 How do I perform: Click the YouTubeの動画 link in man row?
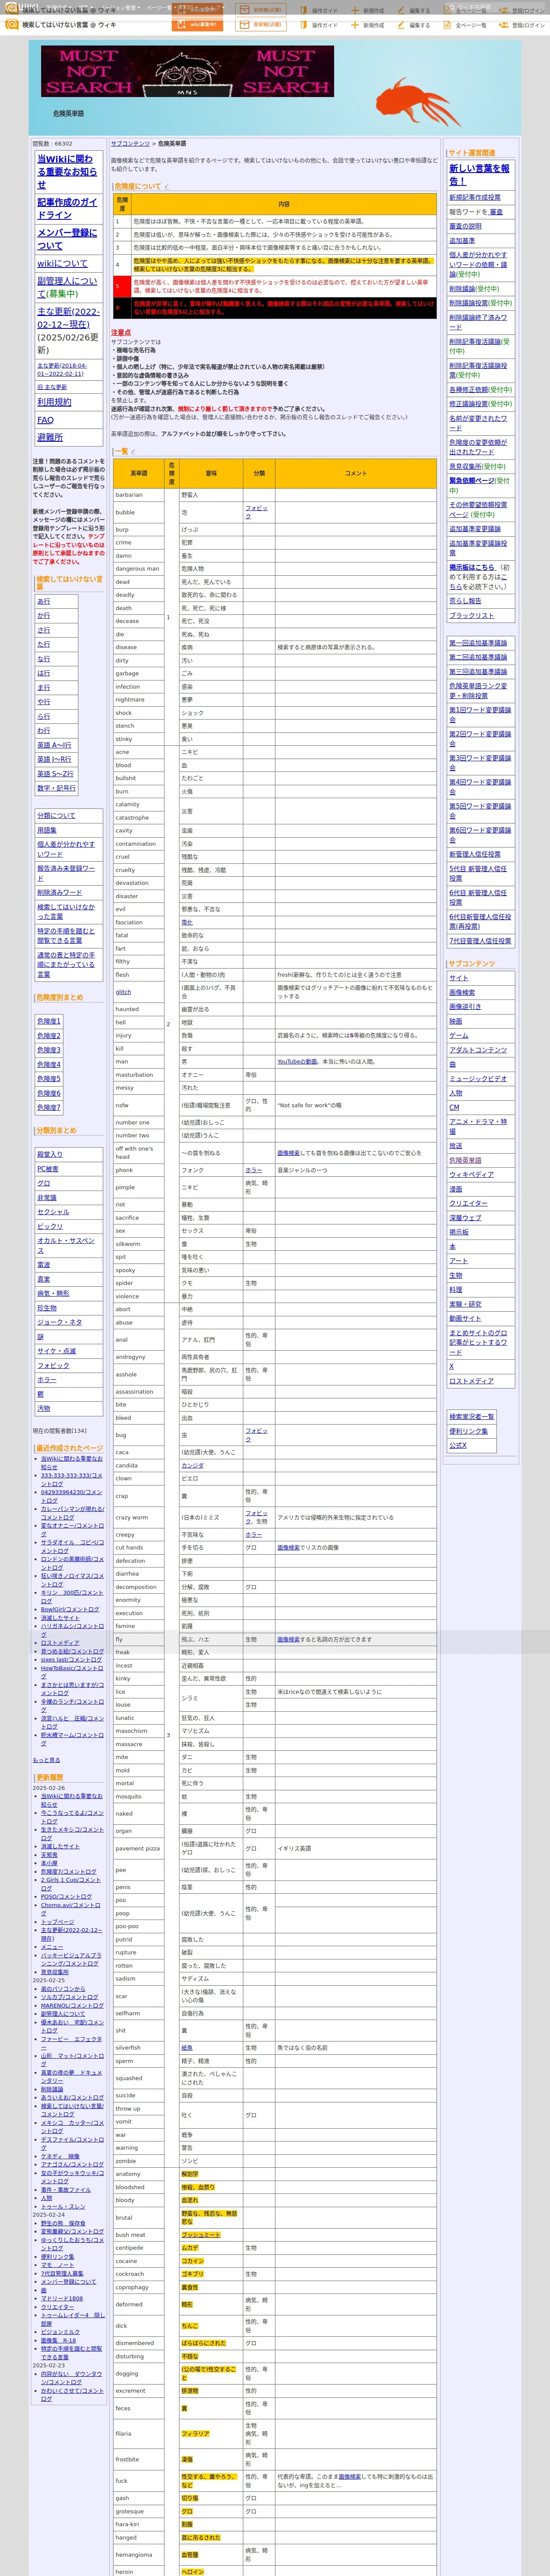pyautogui.click(x=297, y=1062)
